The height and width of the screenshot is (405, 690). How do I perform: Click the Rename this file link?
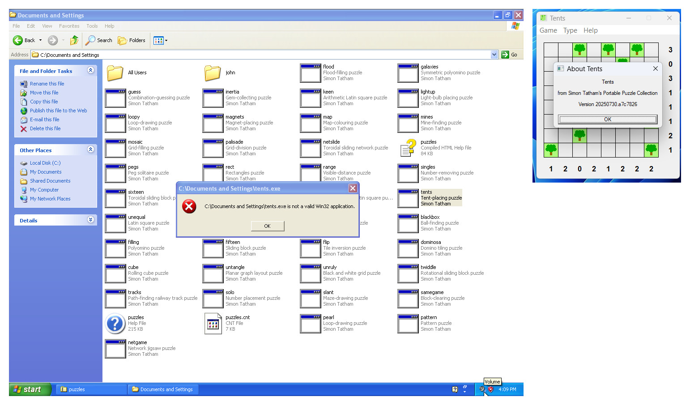click(x=47, y=84)
